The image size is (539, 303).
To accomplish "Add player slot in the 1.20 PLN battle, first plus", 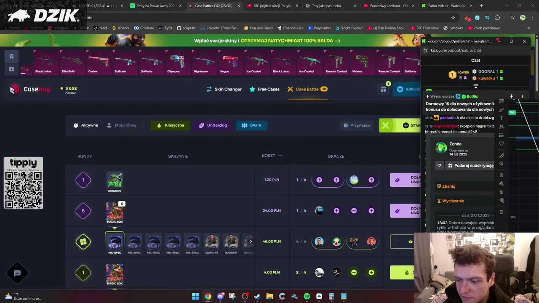I will (x=319, y=180).
